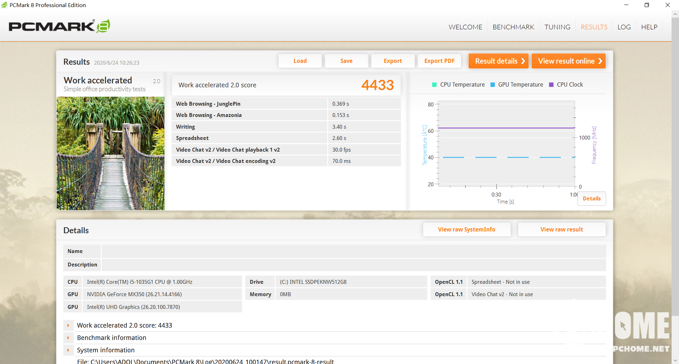Save the current benchmark result
The height and width of the screenshot is (364, 679).
coord(346,61)
